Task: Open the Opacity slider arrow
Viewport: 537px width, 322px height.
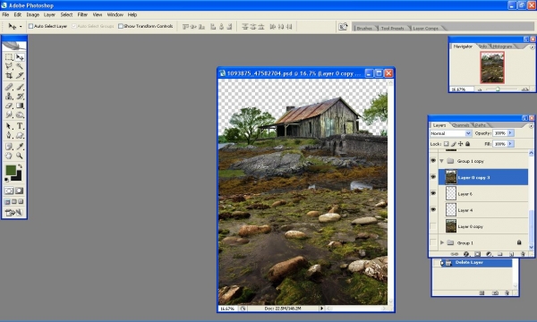Action: (x=511, y=133)
